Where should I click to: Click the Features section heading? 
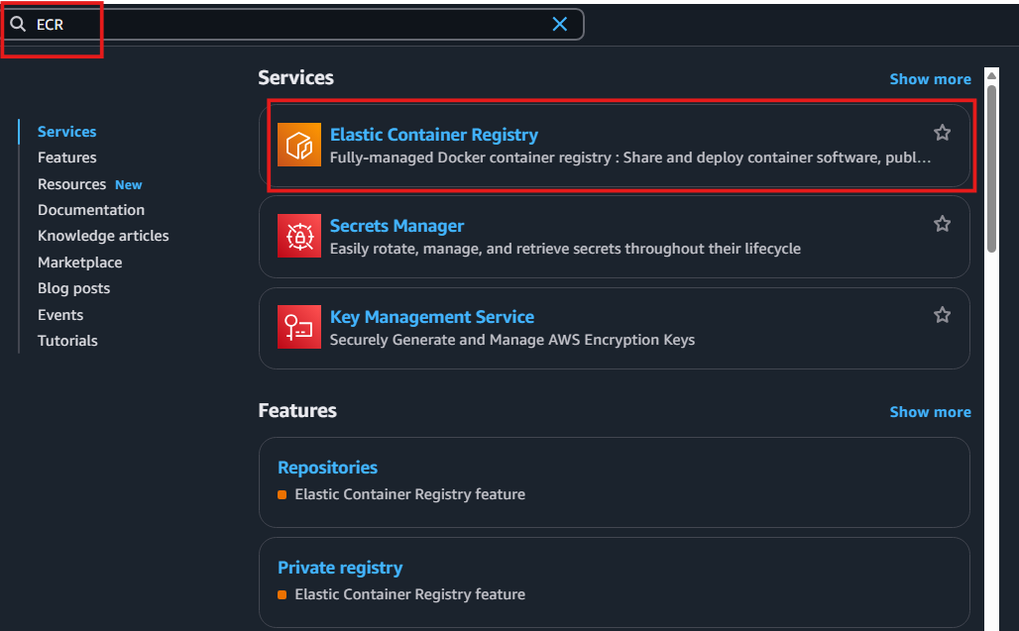coord(297,411)
